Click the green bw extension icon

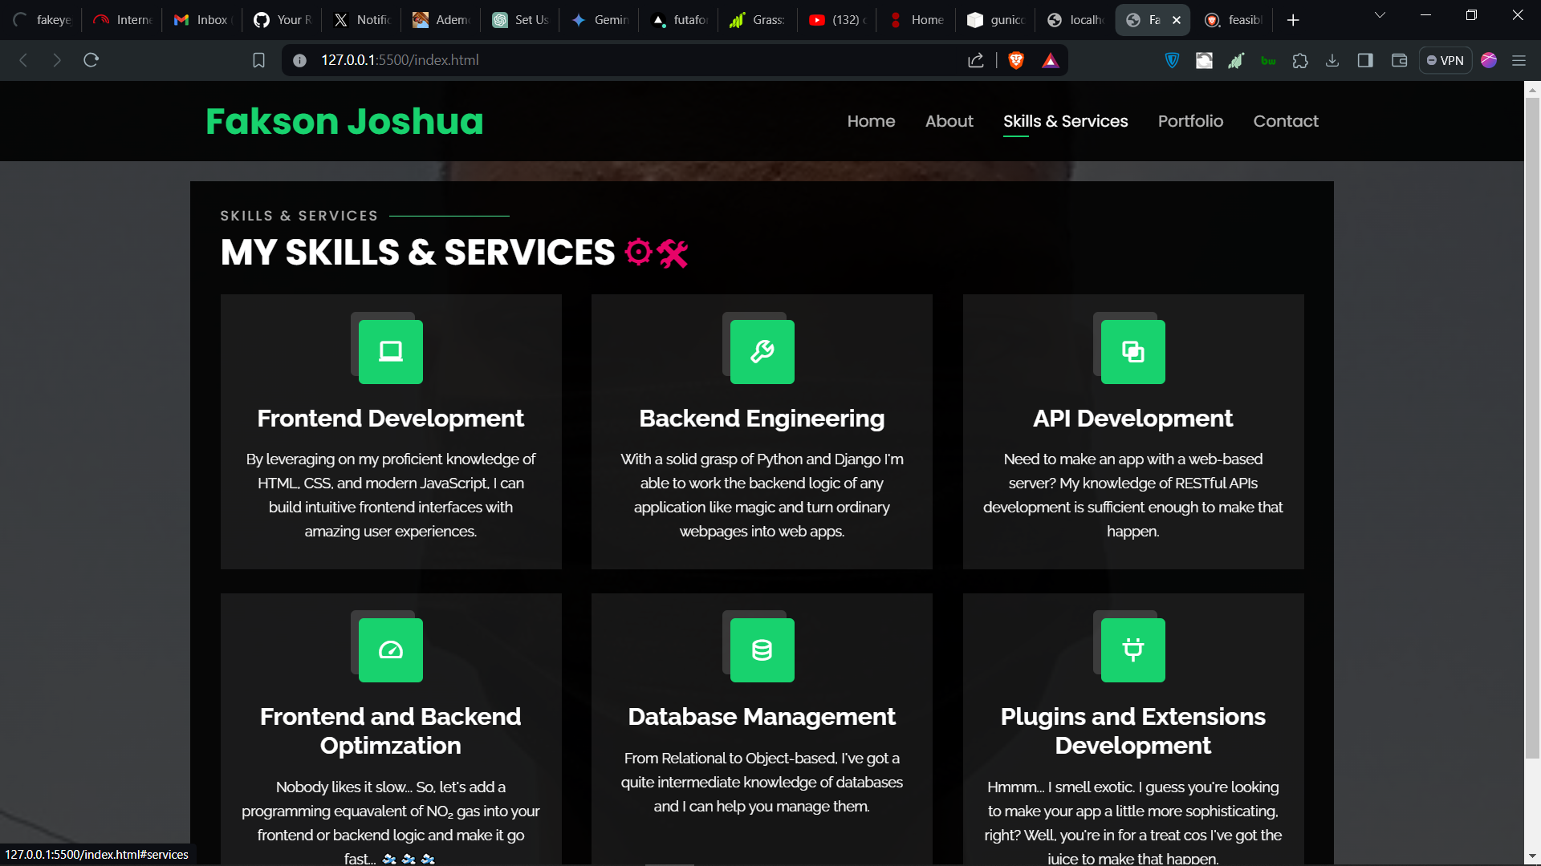(x=1268, y=60)
